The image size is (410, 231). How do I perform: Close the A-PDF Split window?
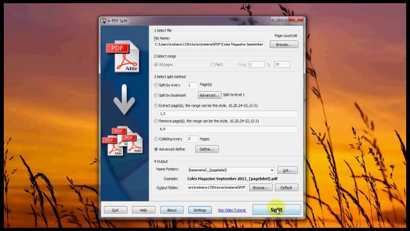click(296, 19)
